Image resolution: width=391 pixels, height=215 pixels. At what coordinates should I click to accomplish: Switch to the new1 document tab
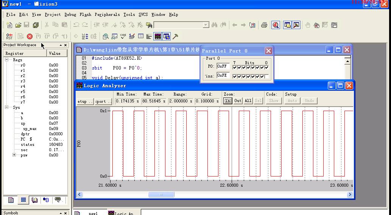[x=90, y=213]
